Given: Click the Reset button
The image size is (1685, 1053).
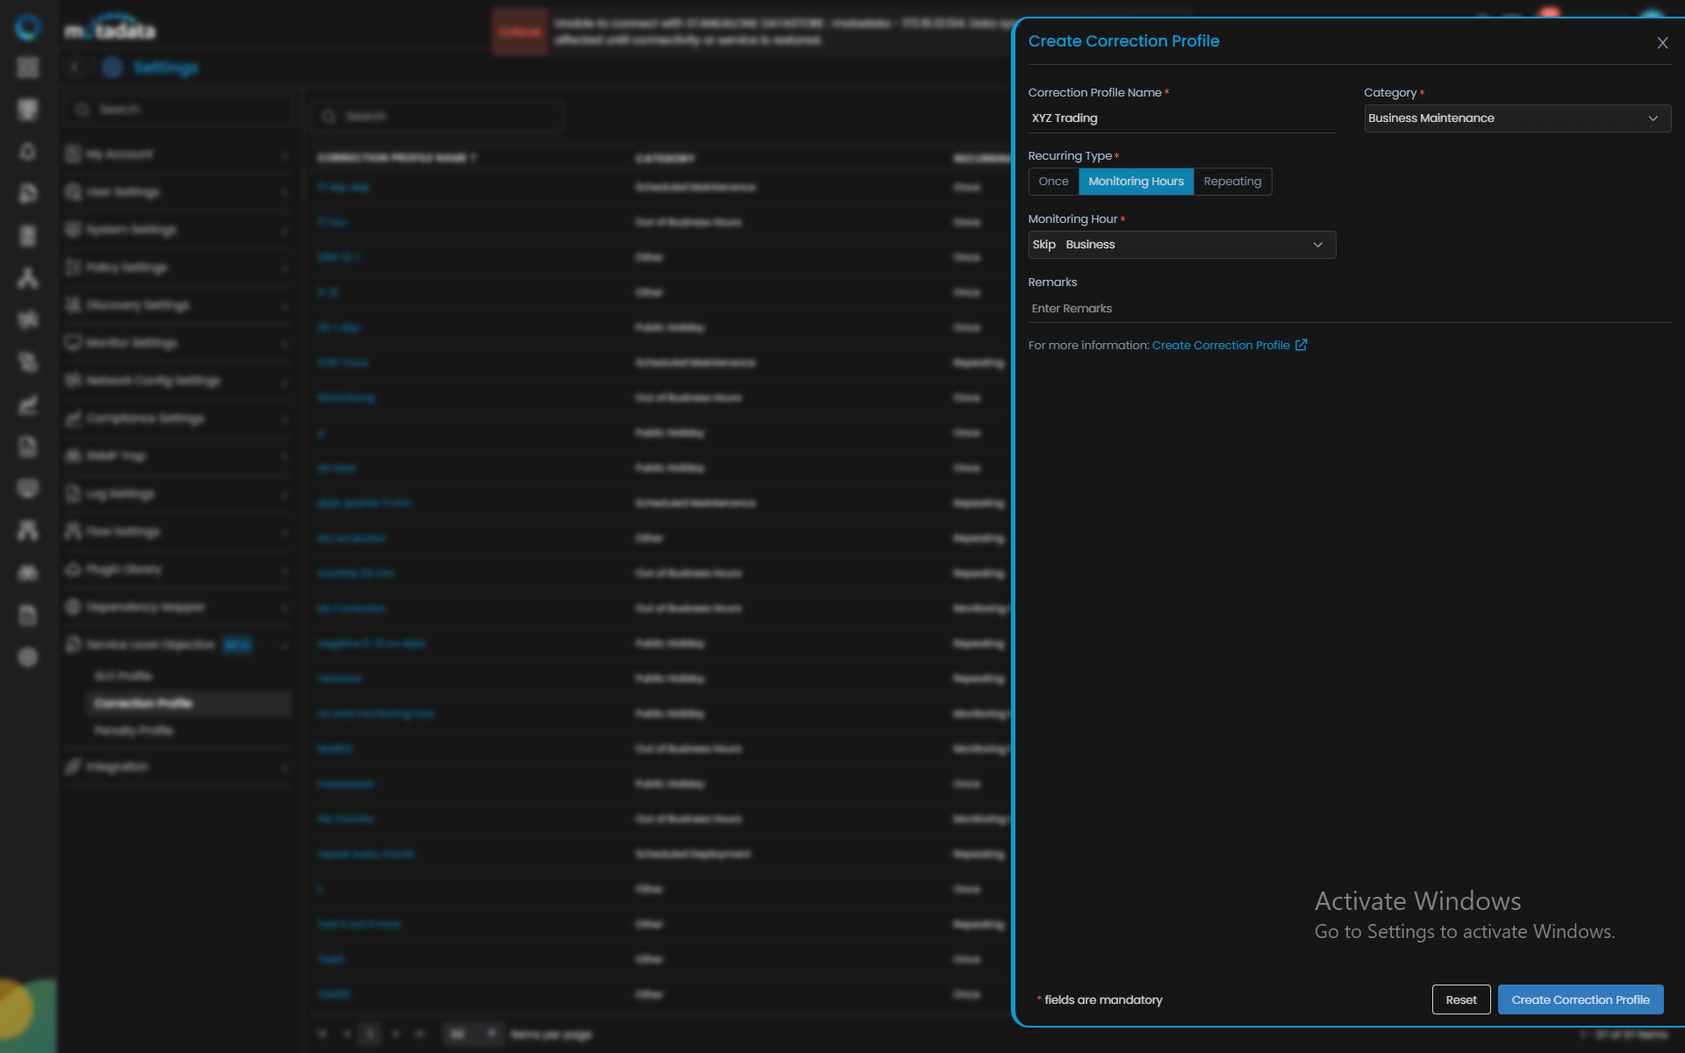Looking at the screenshot, I should 1460,999.
